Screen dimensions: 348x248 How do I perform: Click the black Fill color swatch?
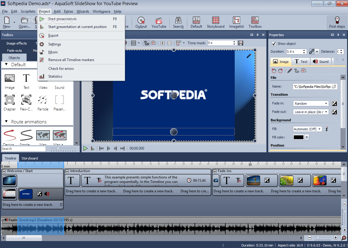pyautogui.click(x=298, y=137)
